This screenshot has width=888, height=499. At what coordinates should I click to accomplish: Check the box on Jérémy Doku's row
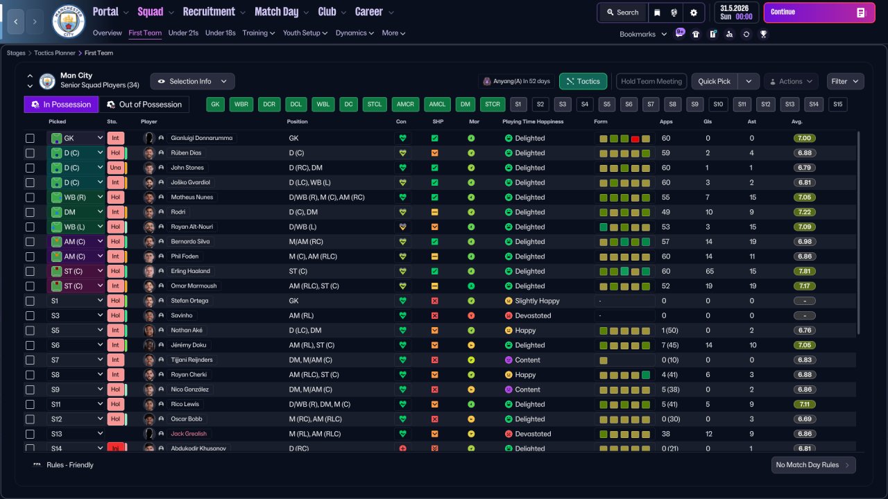[x=30, y=345]
